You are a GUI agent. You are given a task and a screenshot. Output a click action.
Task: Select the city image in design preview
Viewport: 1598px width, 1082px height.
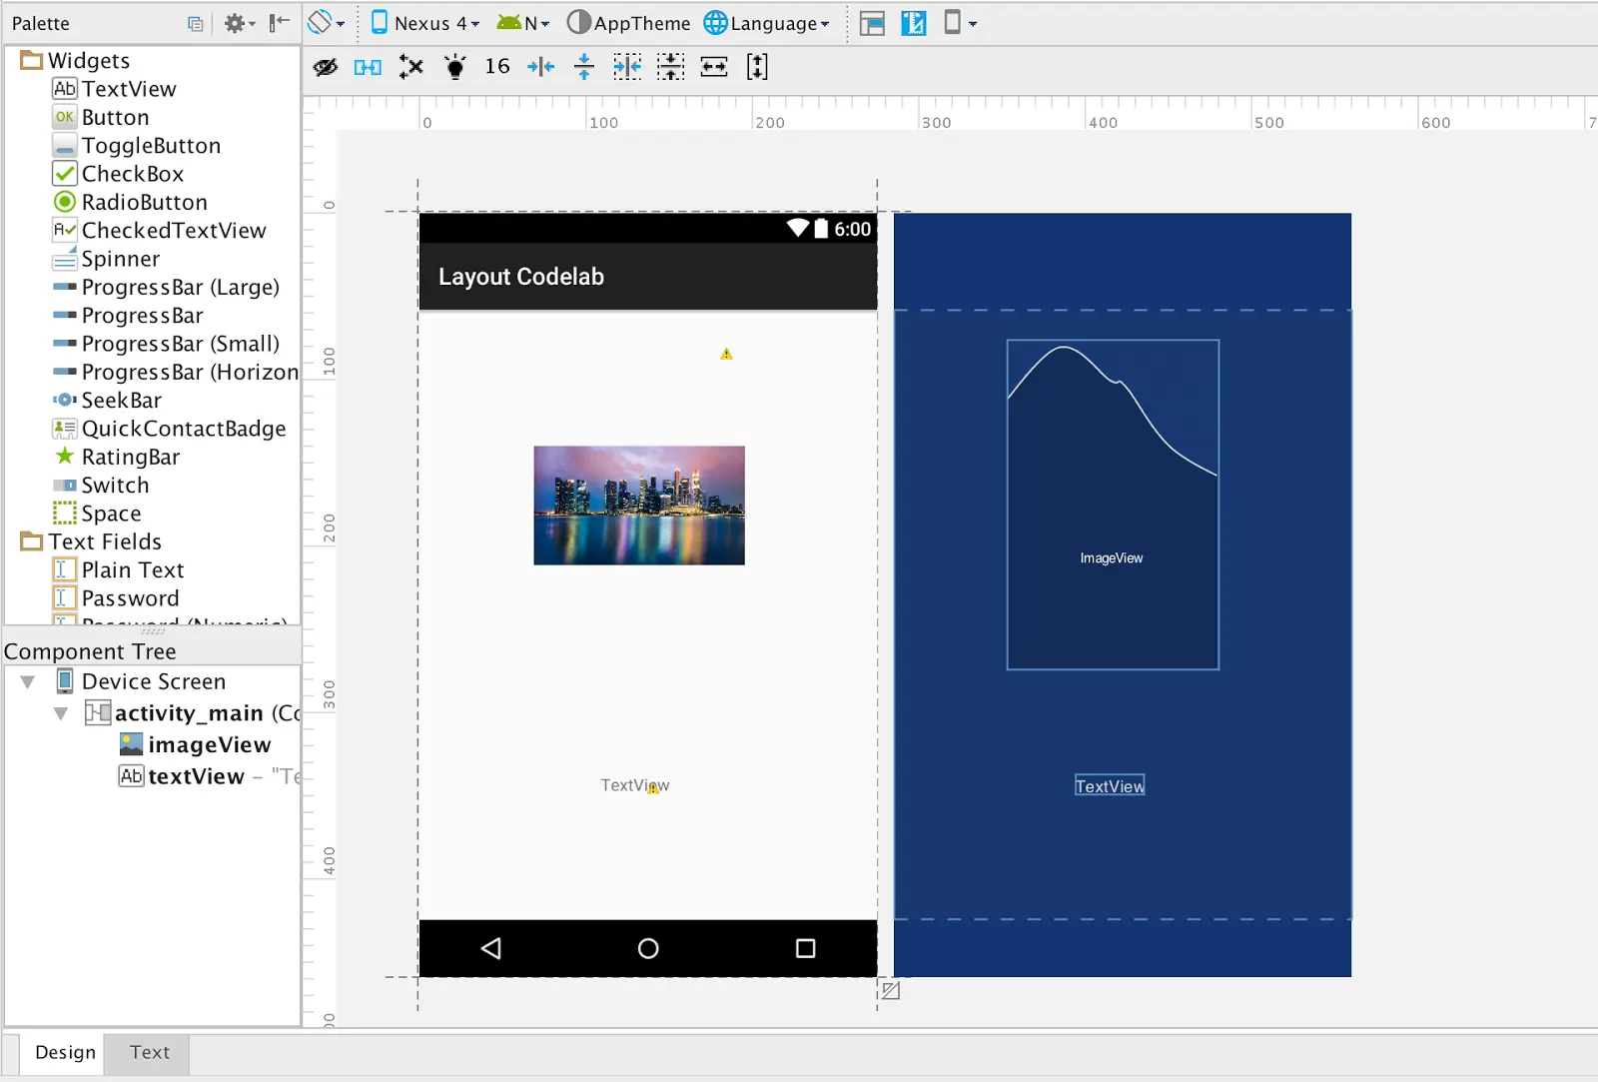tap(639, 506)
